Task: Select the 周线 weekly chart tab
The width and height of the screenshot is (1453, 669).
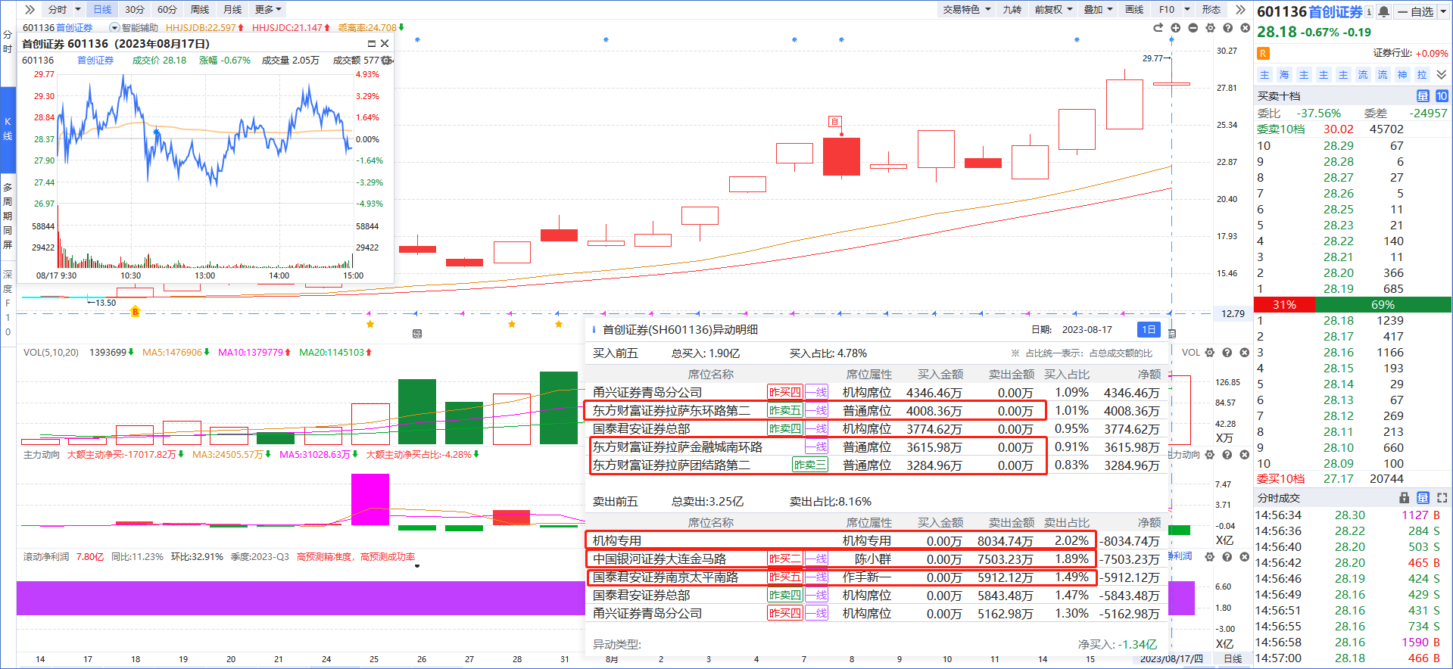Action: (200, 9)
